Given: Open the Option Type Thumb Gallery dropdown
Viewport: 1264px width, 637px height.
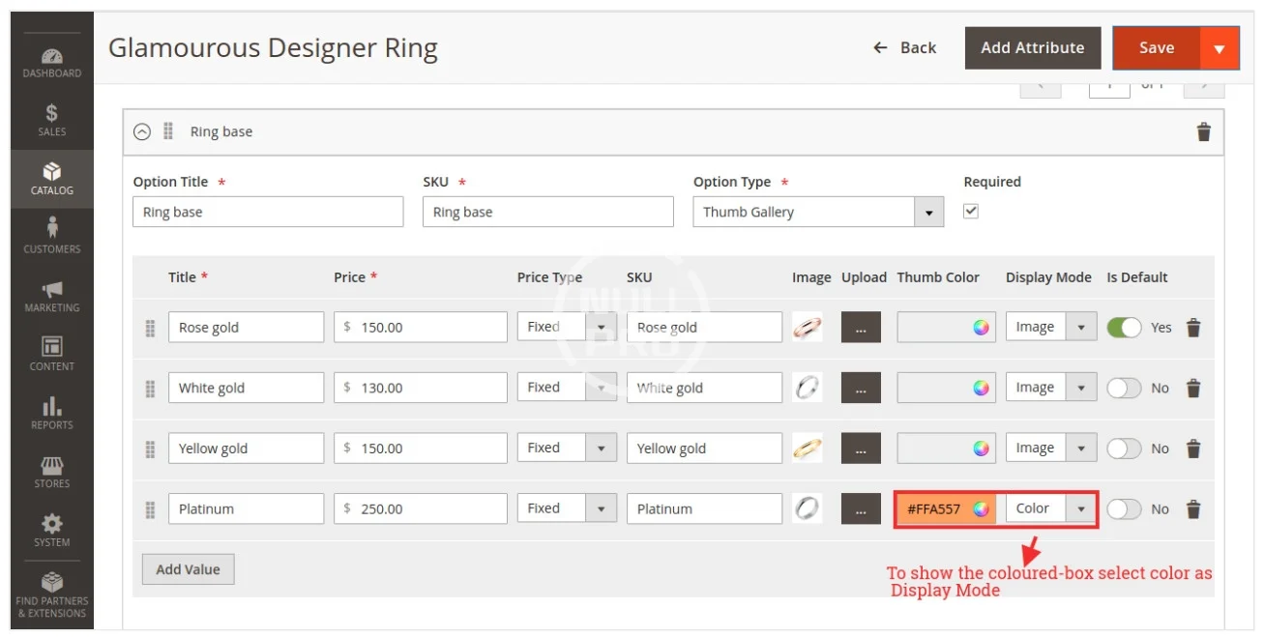Looking at the screenshot, I should tap(817, 213).
